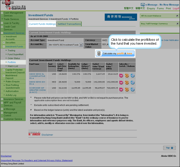Viewport: 180px width, 167px height.
Task: Expand Credit Card Services menu
Action: pos(2,27)
